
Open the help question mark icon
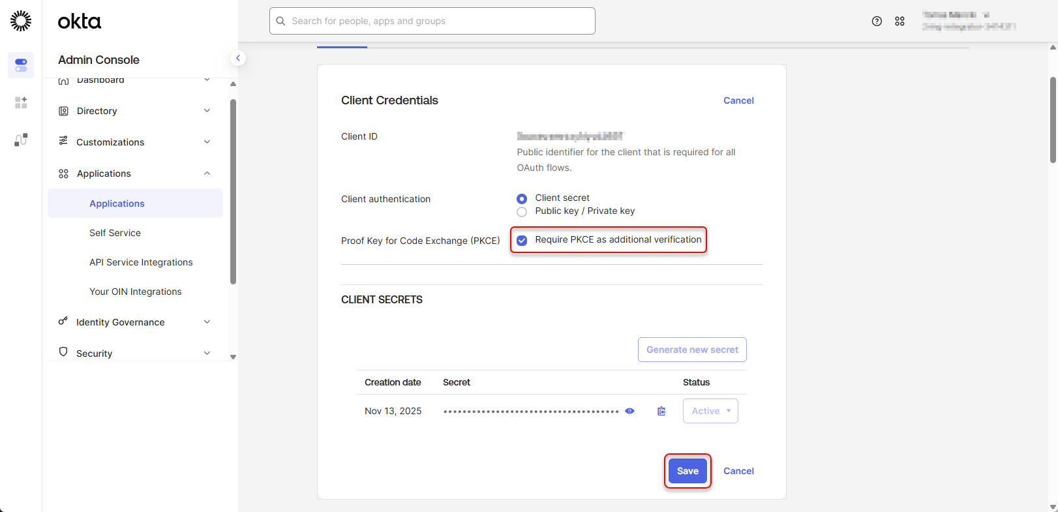point(877,22)
